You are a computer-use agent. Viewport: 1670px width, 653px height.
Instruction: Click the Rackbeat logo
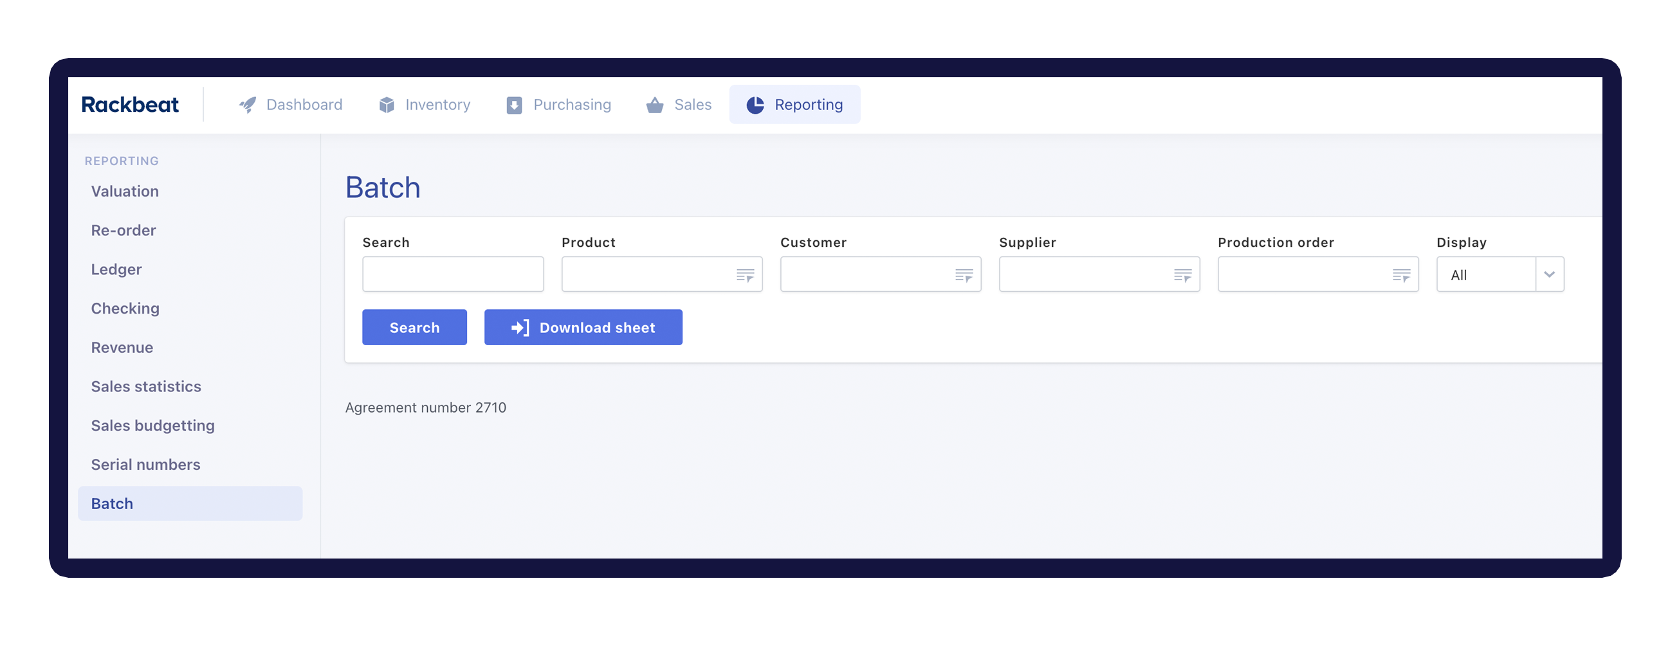(130, 104)
